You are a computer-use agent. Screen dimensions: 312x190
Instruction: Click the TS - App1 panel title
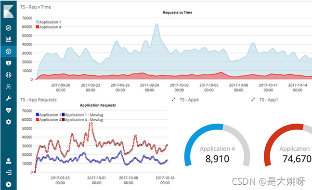click(x=268, y=100)
